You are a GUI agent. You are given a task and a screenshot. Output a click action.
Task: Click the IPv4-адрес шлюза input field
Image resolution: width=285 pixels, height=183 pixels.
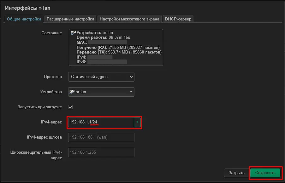pyautogui.click(x=101, y=137)
